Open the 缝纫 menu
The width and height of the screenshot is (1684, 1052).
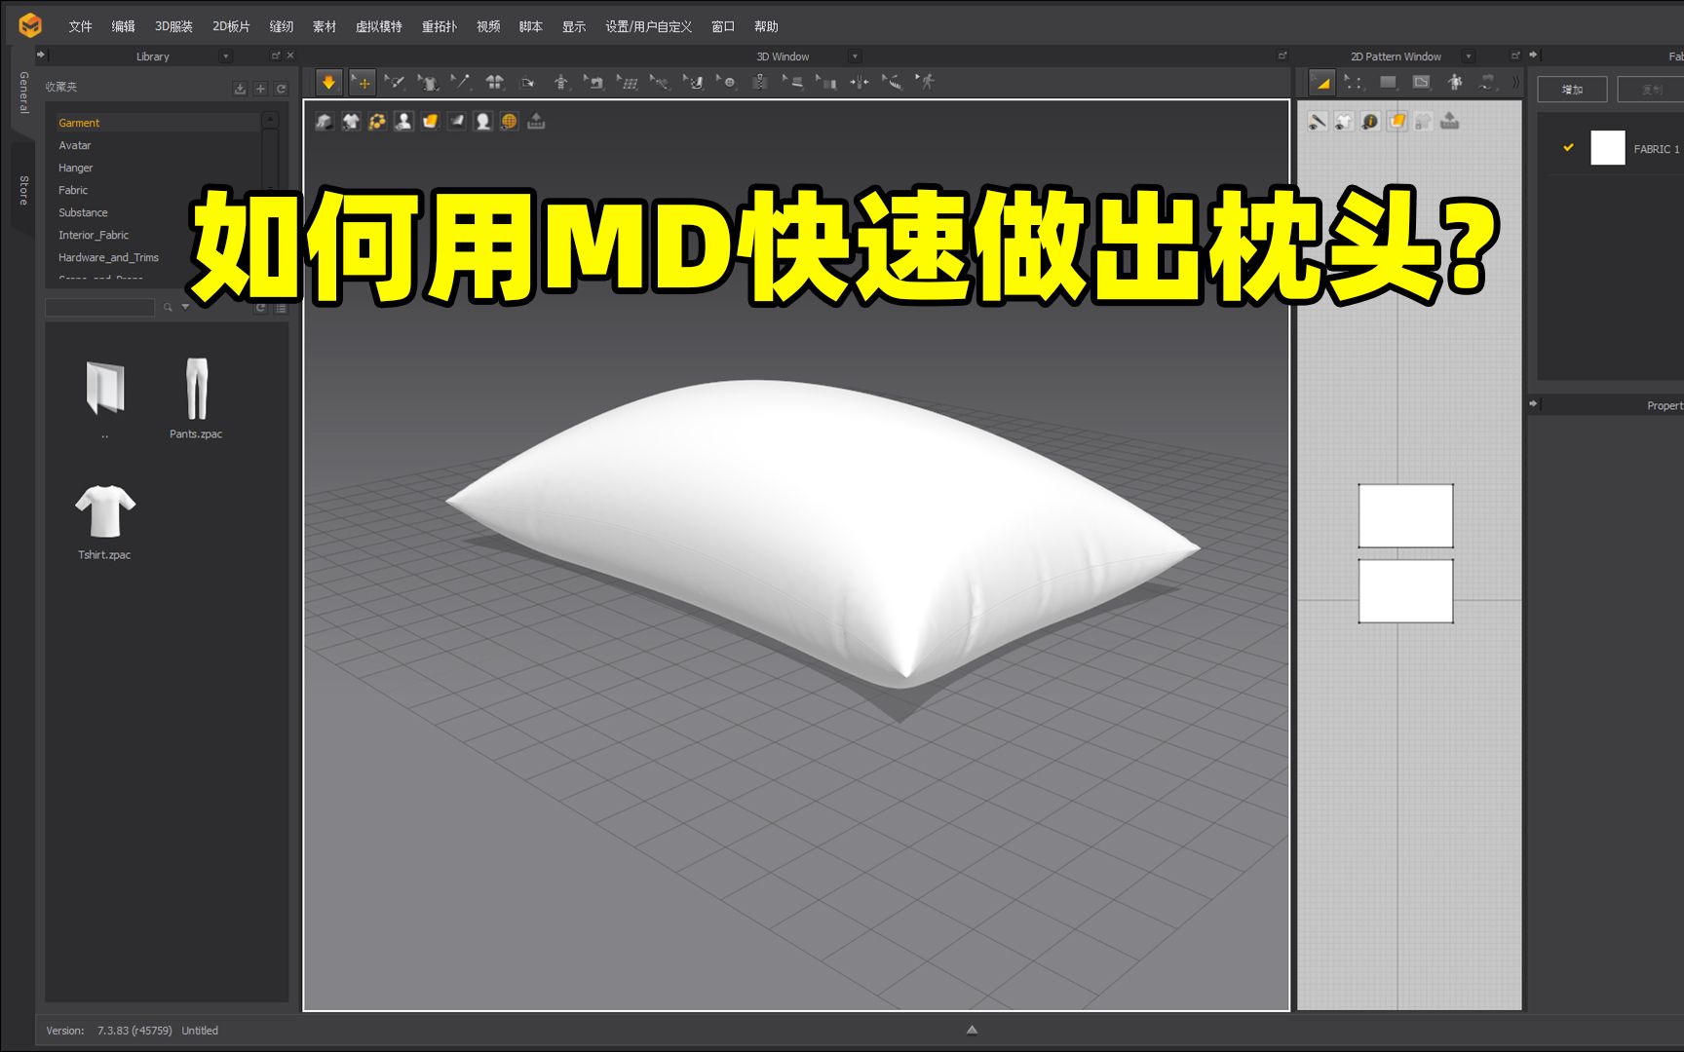coord(282,26)
